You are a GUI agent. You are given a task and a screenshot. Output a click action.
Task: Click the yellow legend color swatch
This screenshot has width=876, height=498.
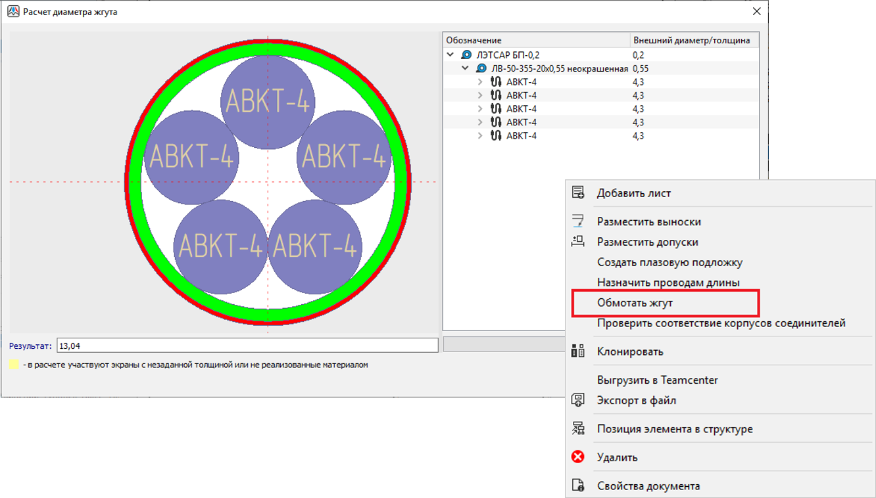[14, 365]
